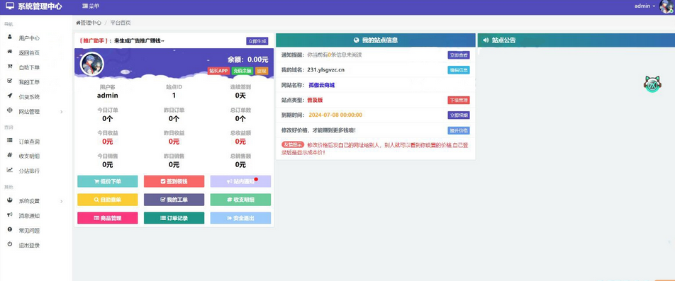
Task: Click the profile avatar in the balance card
Action: coord(92,64)
